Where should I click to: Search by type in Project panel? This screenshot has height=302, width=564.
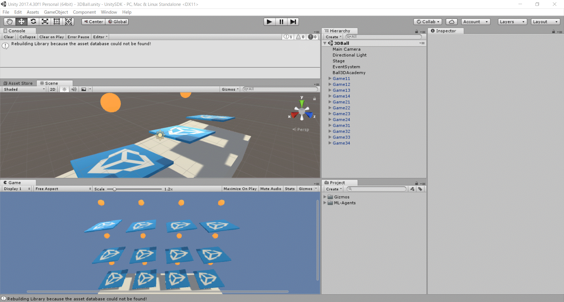pyautogui.click(x=412, y=189)
